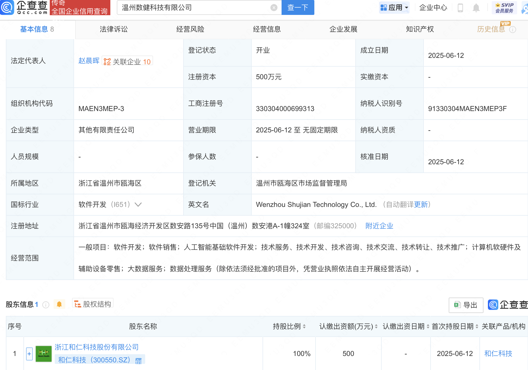Click business term 2025-06-12 至 无固定期限

coord(297,130)
